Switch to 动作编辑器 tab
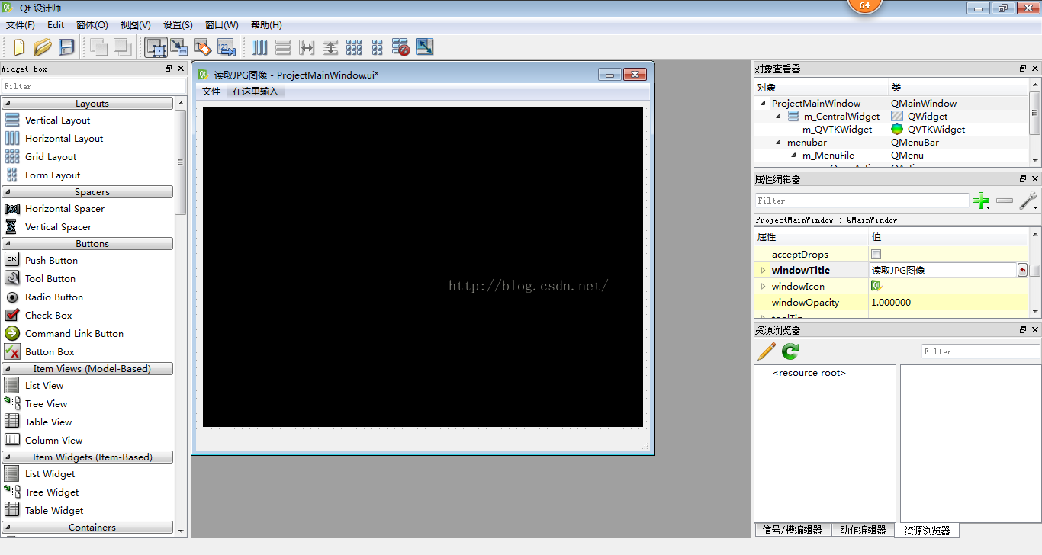The height and width of the screenshot is (555, 1042). [863, 530]
